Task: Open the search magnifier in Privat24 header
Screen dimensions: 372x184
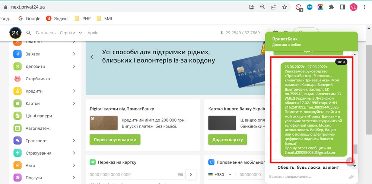Action: click(28, 33)
